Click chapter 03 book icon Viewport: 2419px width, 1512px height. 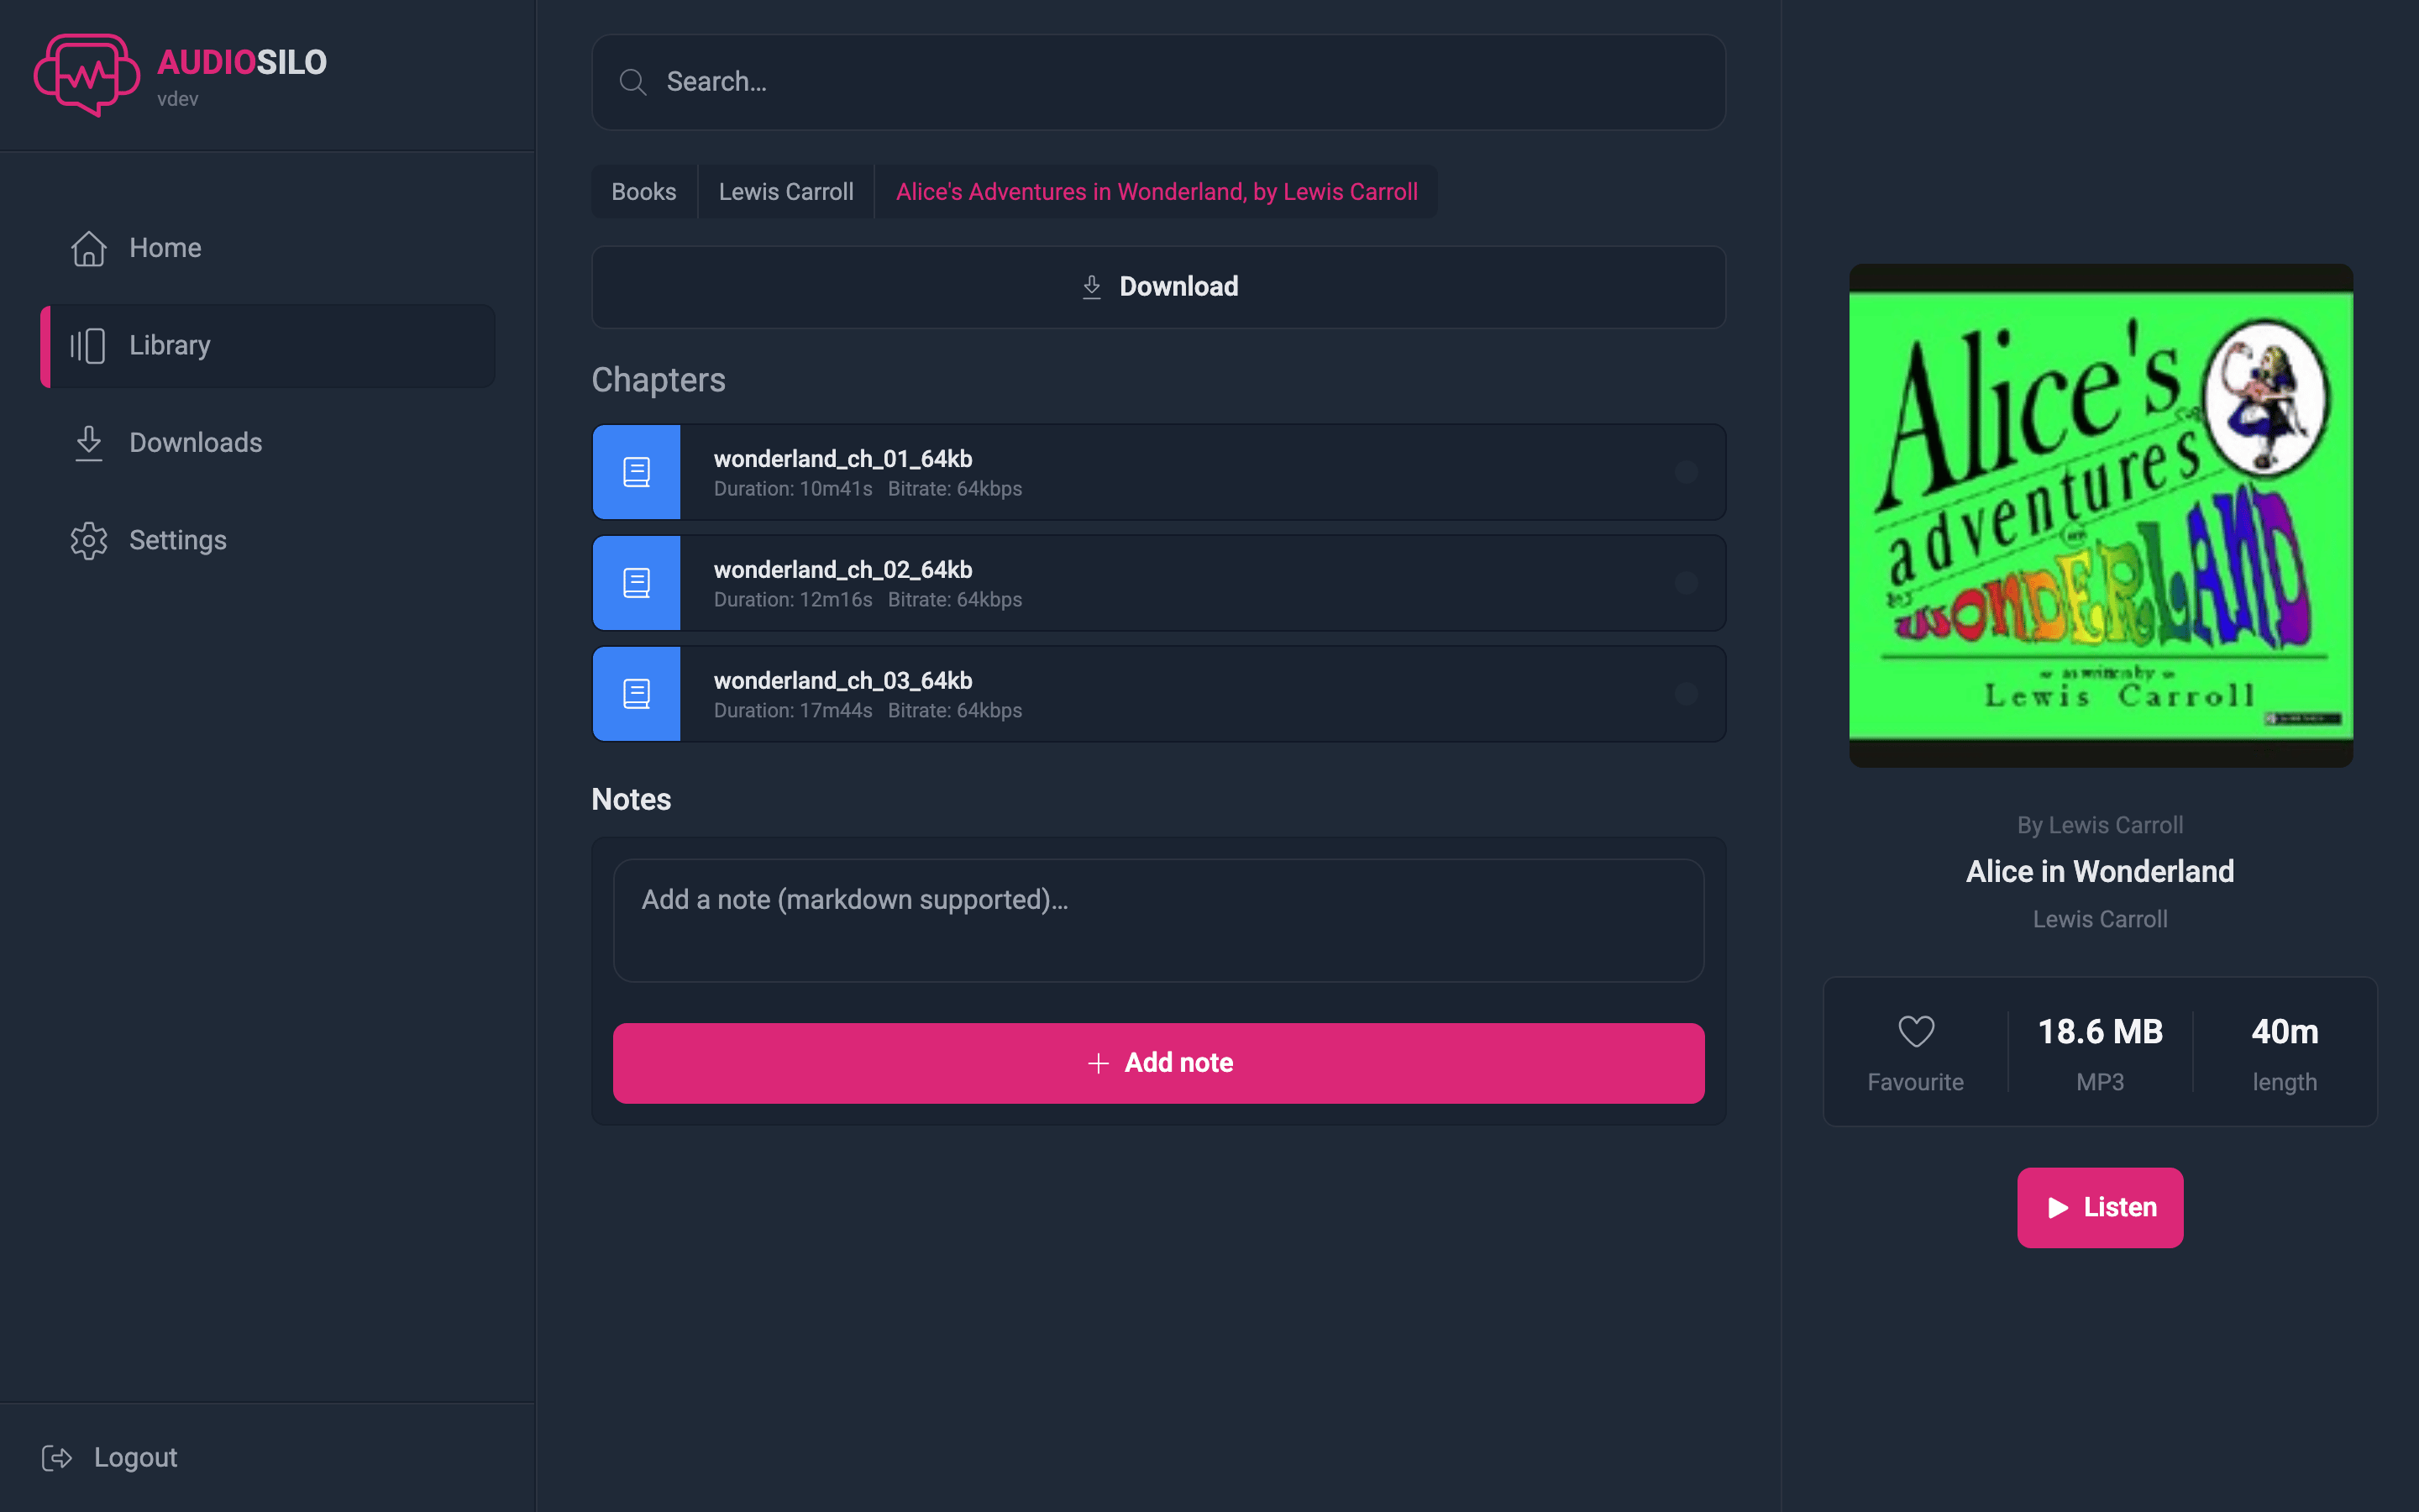[637, 694]
